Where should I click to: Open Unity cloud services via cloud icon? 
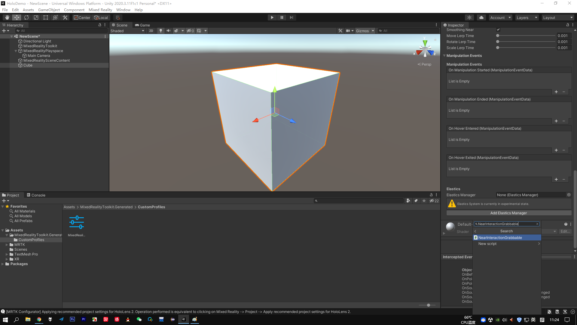(481, 17)
